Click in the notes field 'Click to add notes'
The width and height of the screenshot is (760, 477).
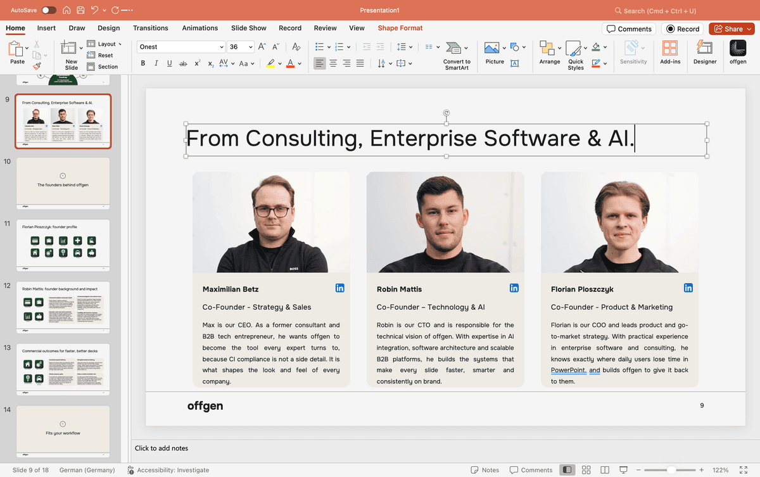tap(161, 448)
